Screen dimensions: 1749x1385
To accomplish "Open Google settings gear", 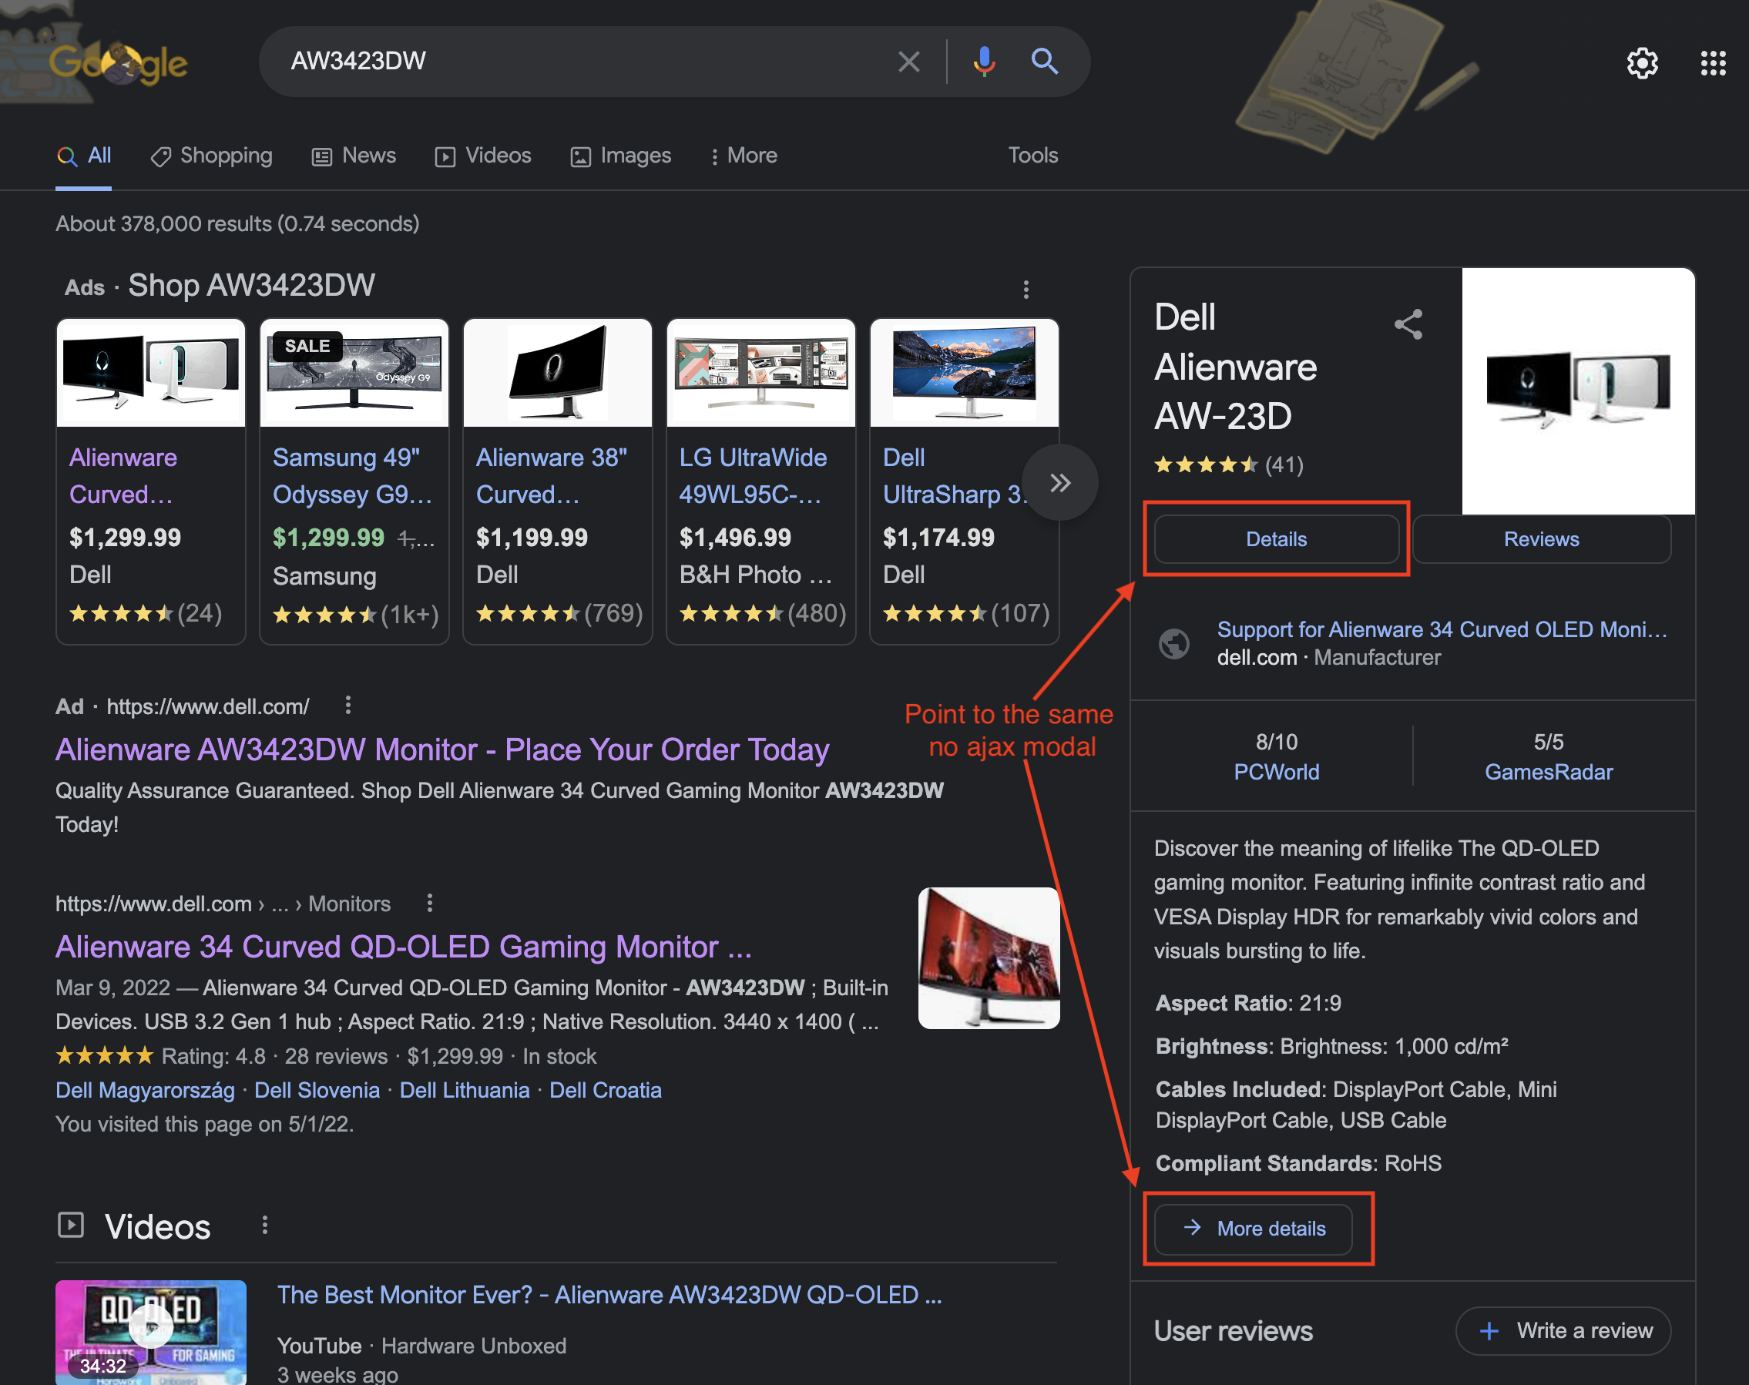I will click(1641, 63).
